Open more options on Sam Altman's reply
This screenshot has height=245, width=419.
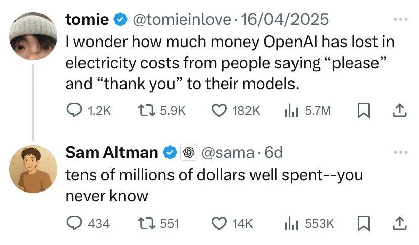(x=400, y=152)
